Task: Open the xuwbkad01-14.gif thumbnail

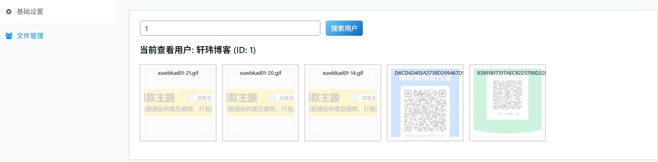Action: (x=343, y=103)
